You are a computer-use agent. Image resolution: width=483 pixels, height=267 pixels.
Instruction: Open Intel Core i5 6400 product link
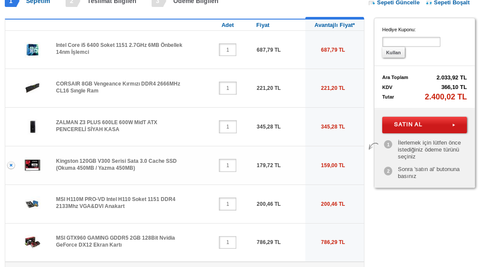pos(119,48)
